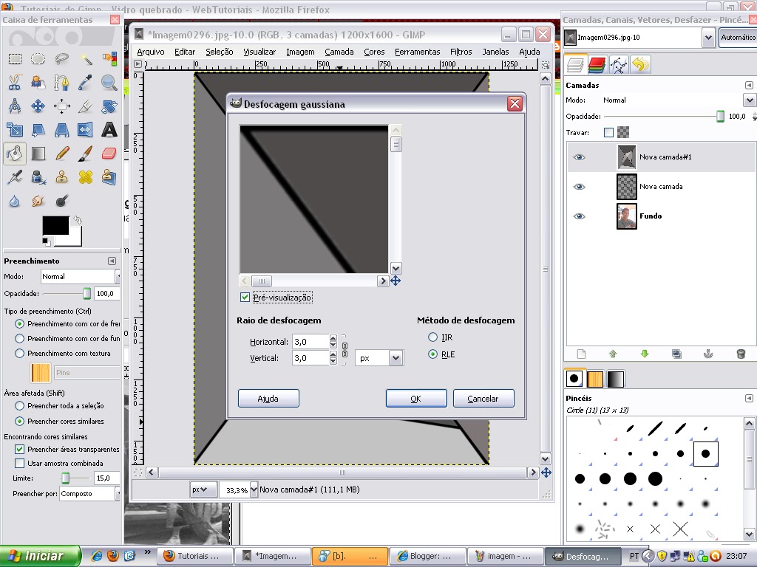Open the Camadas panel menu arrow
757x567 pixels.
click(x=749, y=85)
